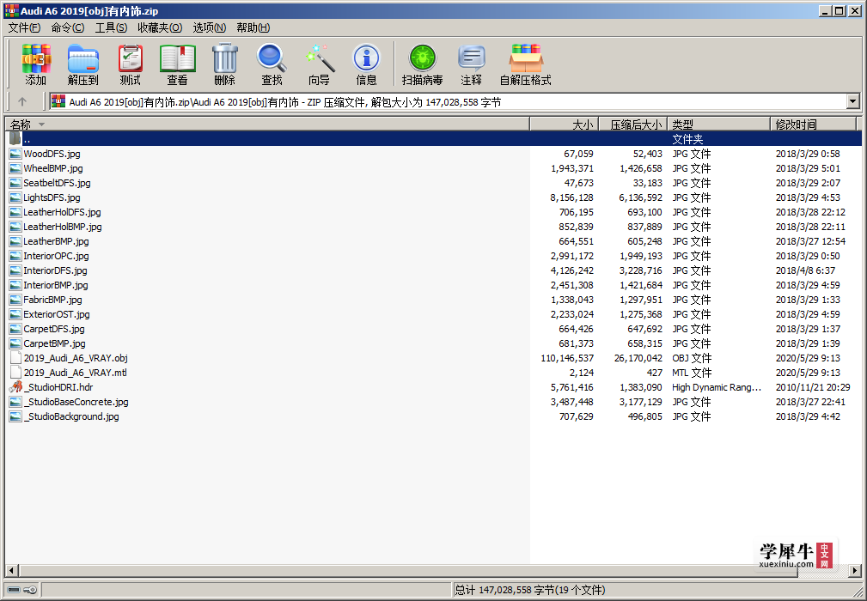Expand the address bar path dropdown

click(x=852, y=101)
